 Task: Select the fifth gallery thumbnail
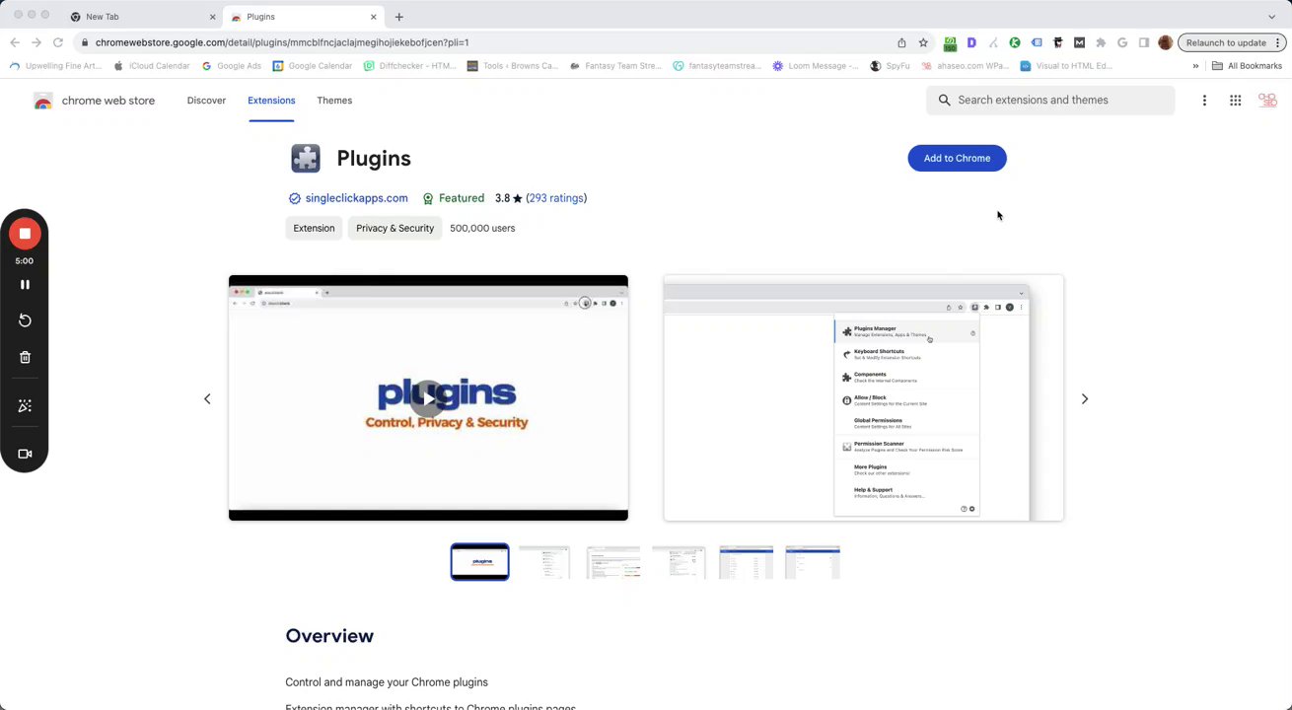point(746,562)
